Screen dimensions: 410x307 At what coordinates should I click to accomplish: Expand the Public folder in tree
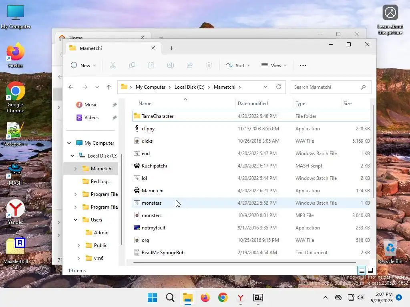click(79, 246)
